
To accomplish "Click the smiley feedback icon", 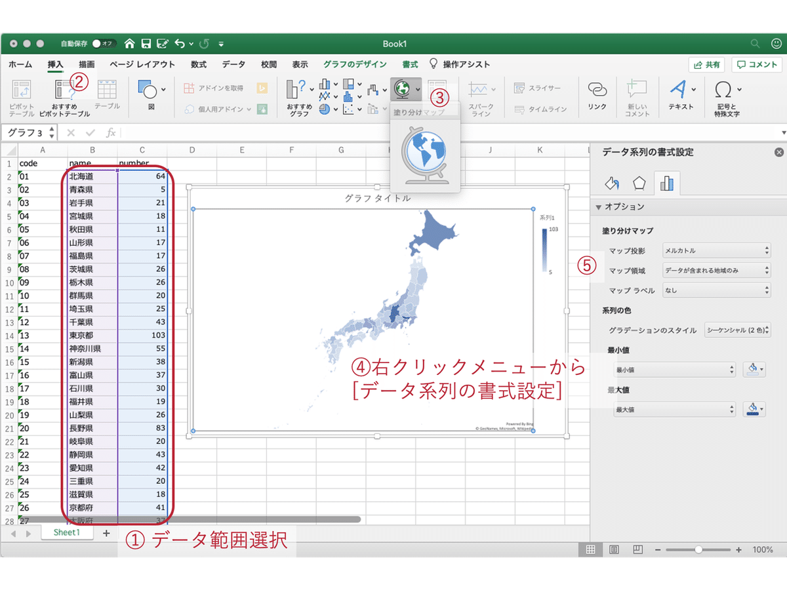I will [777, 44].
